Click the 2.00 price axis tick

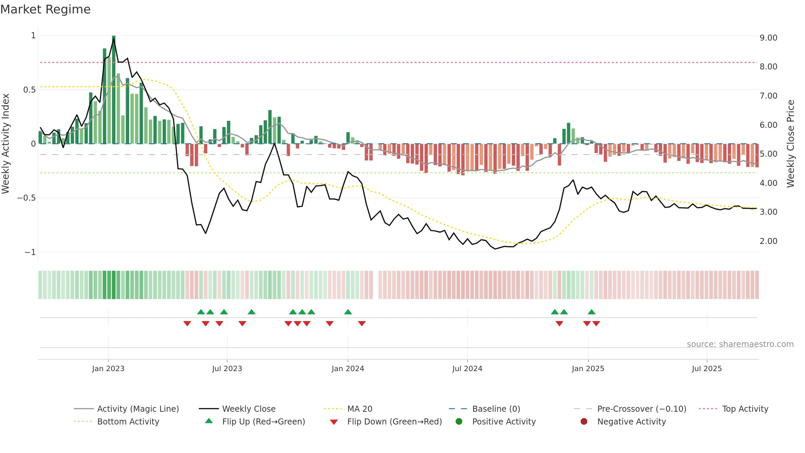point(768,241)
